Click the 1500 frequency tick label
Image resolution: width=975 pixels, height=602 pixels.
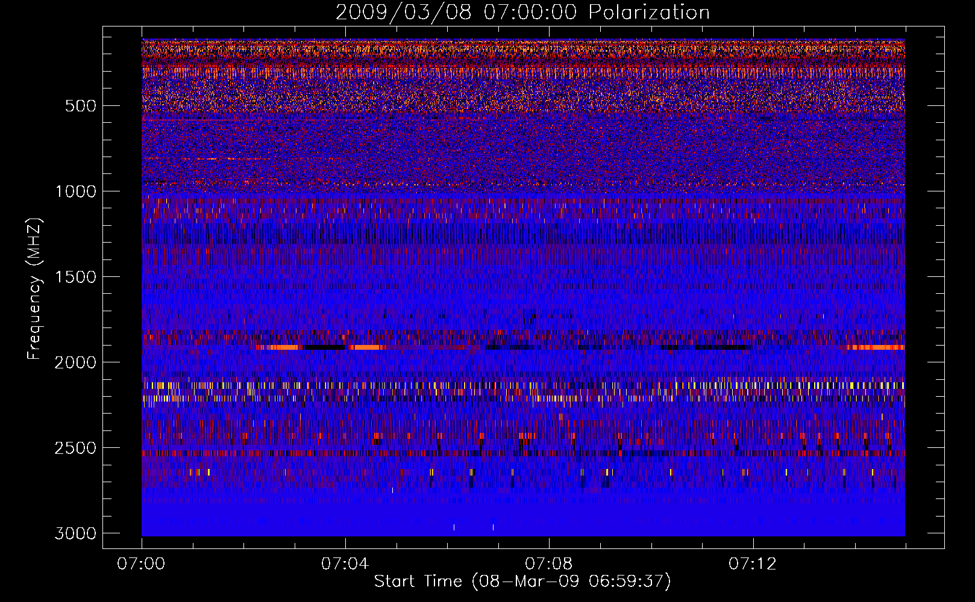(x=75, y=277)
